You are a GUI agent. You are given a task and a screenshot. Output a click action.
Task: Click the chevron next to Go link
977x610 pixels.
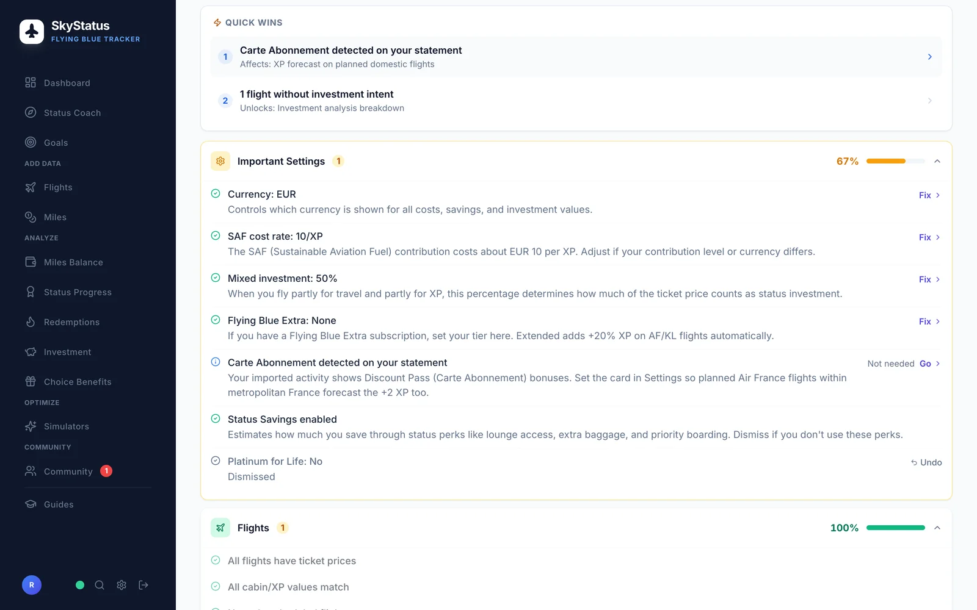point(938,364)
